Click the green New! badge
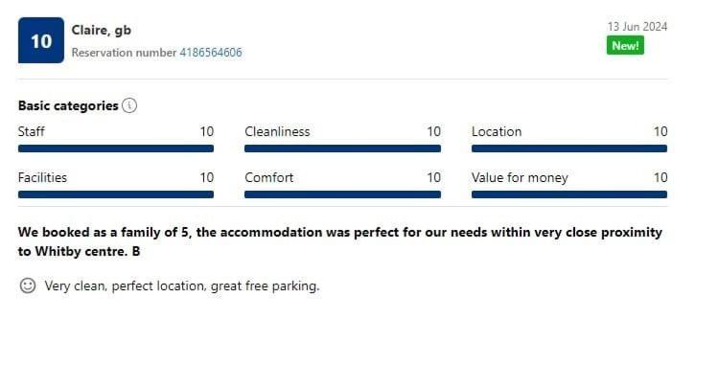718x365 pixels. 625,45
